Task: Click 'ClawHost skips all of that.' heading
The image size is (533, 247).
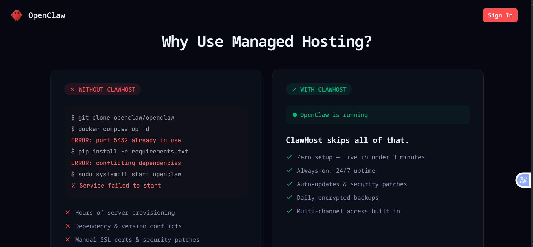Action: coord(347,140)
